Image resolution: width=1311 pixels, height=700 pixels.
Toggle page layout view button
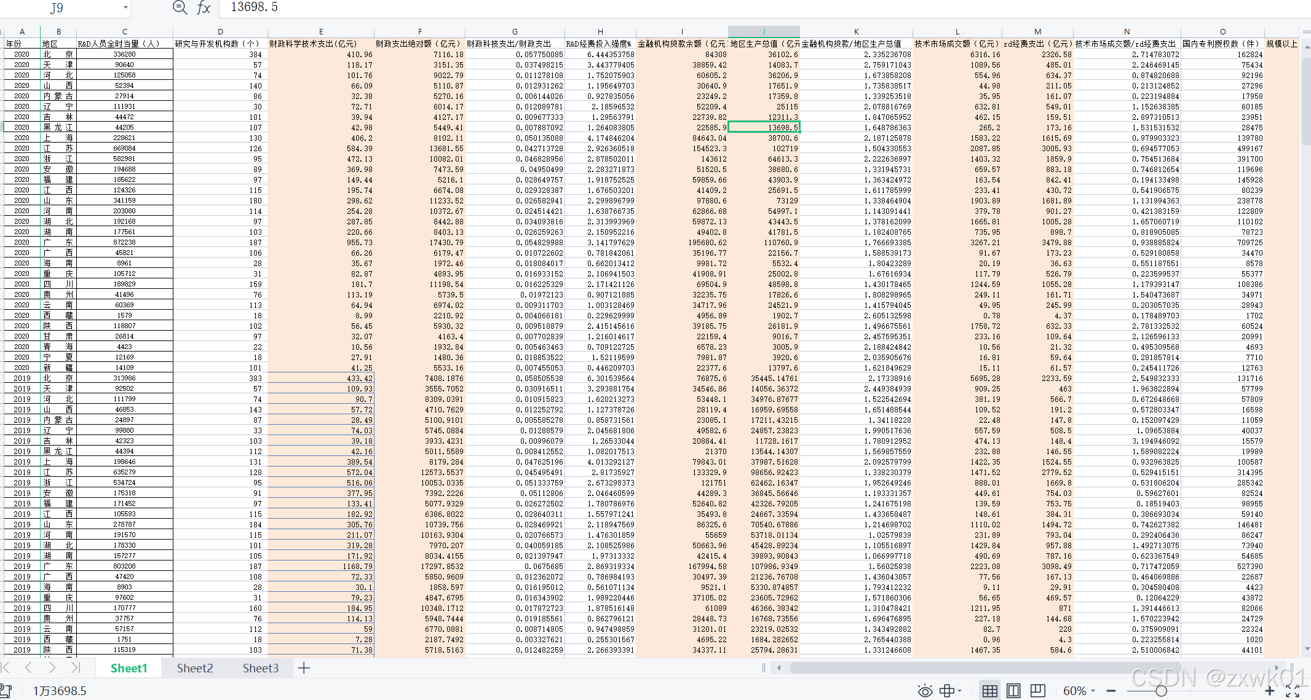click(x=1013, y=691)
